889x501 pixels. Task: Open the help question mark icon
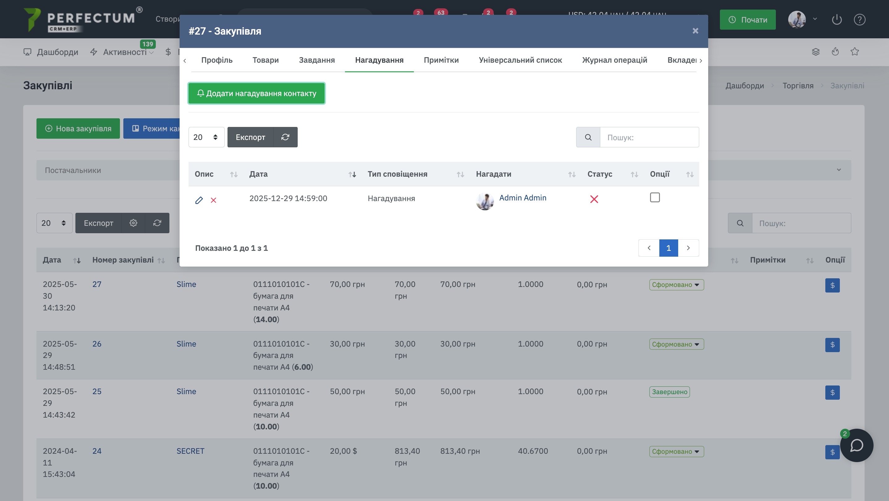point(859,20)
